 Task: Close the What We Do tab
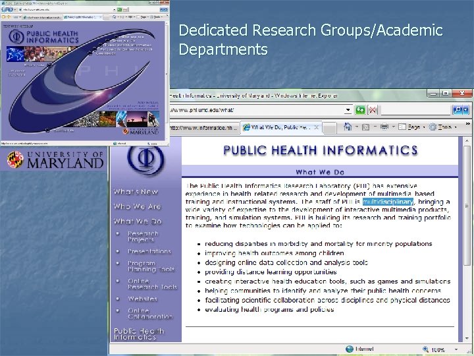tap(316, 127)
